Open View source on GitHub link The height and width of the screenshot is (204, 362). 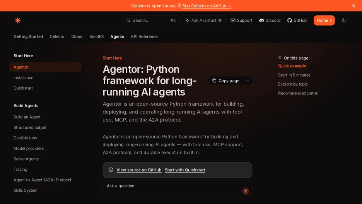(x=139, y=170)
